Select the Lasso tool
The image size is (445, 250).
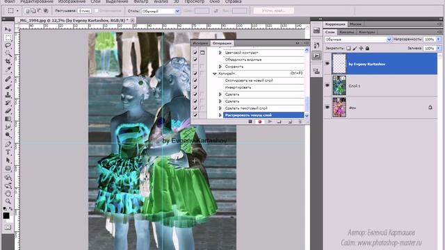(x=8, y=45)
